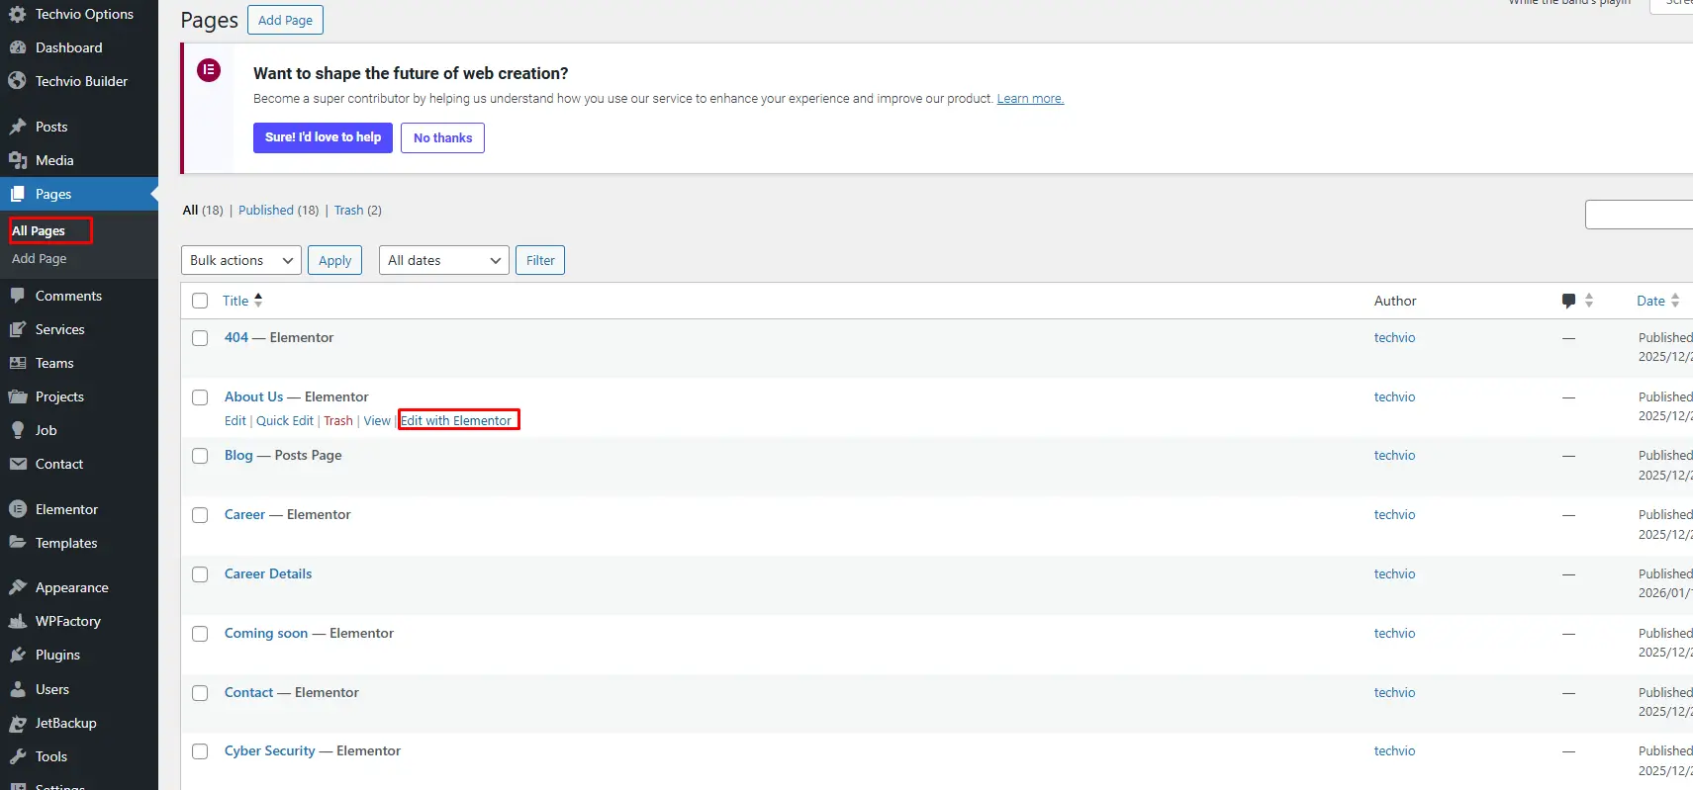This screenshot has height=790, width=1693.
Task: View the Trash pages list
Action: tap(348, 210)
